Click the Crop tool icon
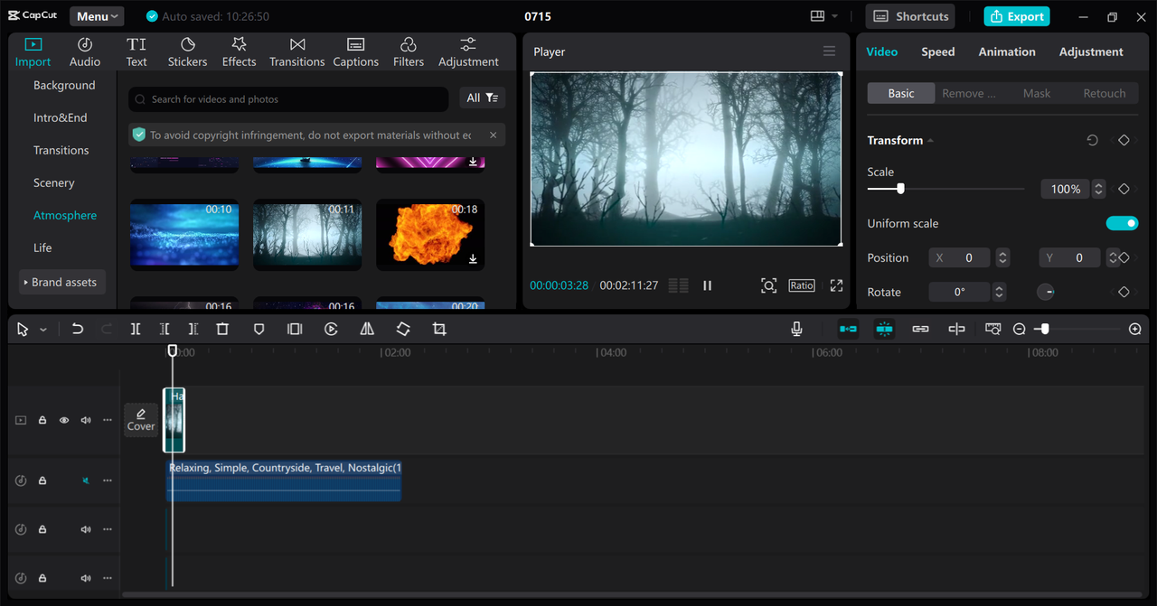Viewport: 1157px width, 606px height. (439, 330)
